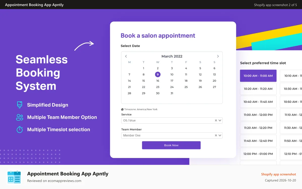The width and height of the screenshot is (302, 189).
Task: Select the time slot starting at 10:50 AM
Action: click(x=291, y=102)
